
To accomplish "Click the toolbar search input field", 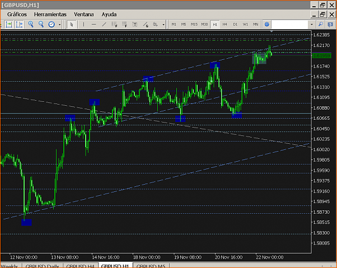I will pos(290,25).
